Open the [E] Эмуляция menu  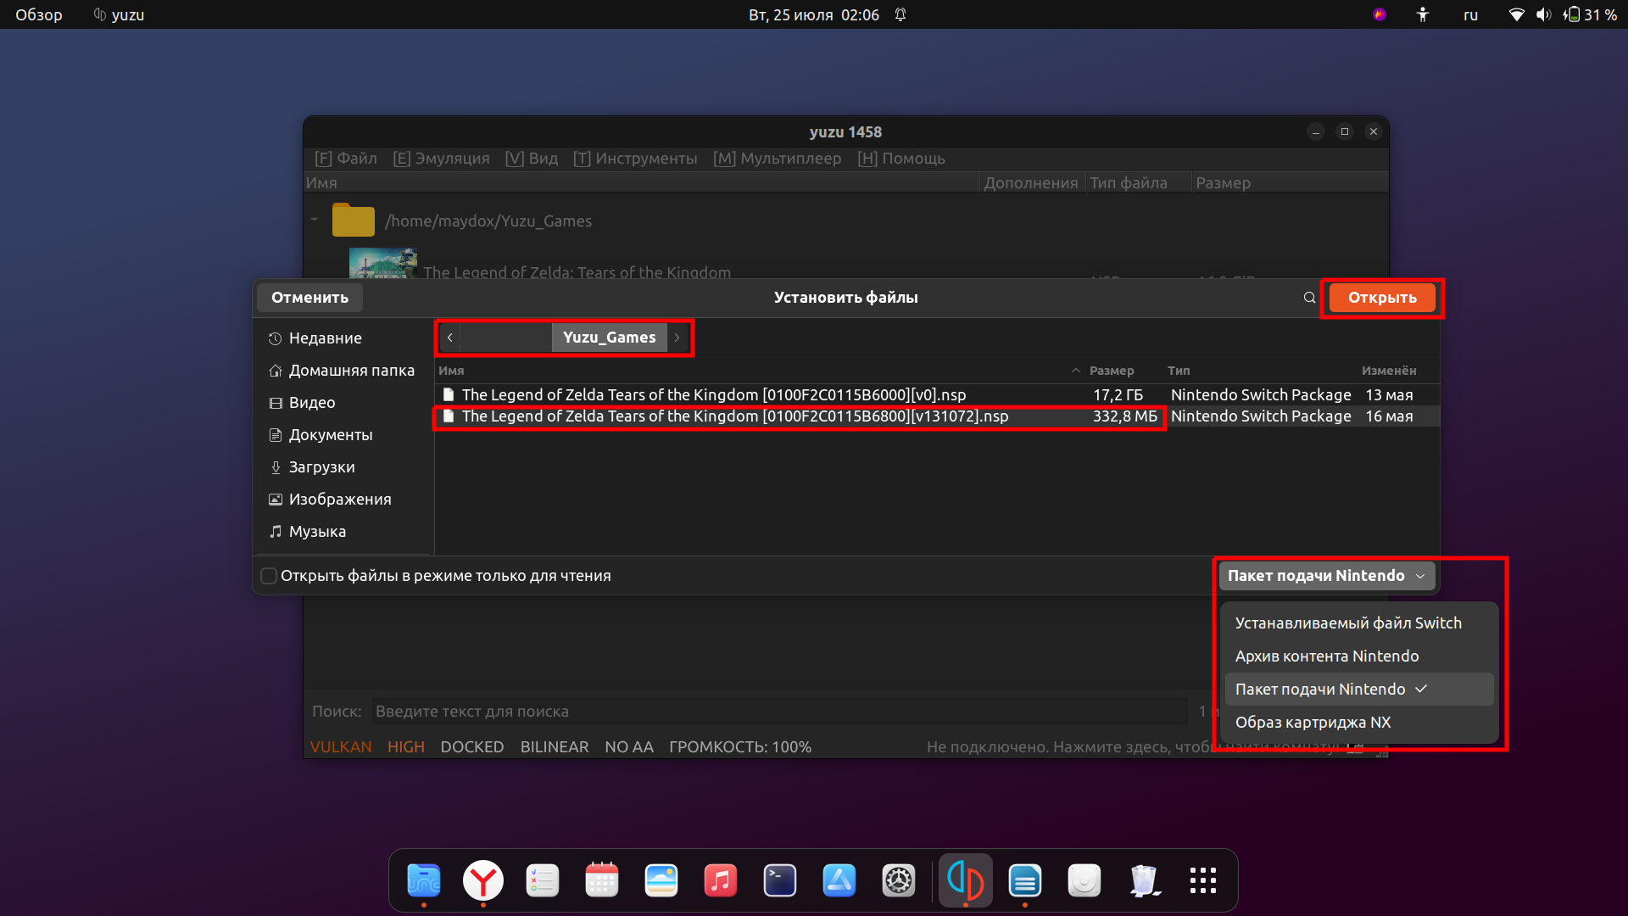442,159
